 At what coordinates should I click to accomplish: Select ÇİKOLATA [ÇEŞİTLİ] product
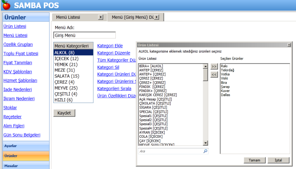(155, 103)
